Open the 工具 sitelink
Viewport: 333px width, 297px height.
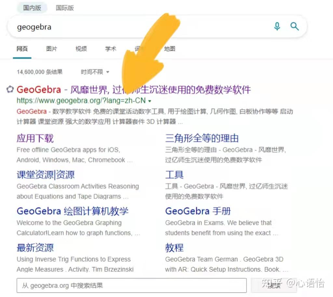point(174,174)
